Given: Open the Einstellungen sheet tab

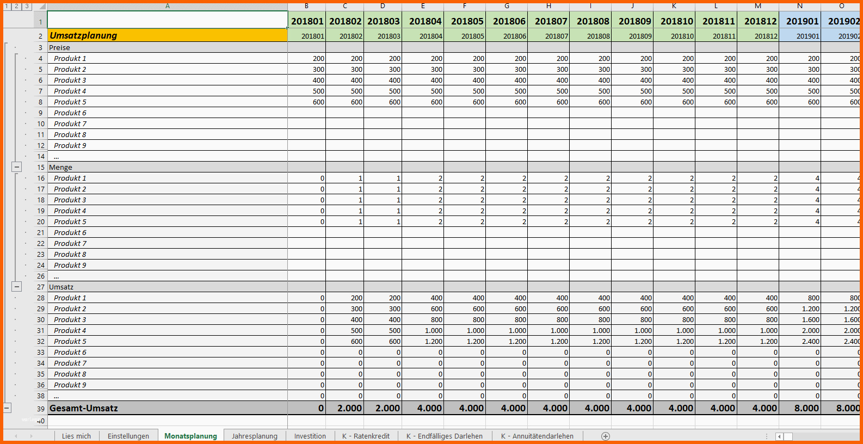Looking at the screenshot, I should point(128,436).
